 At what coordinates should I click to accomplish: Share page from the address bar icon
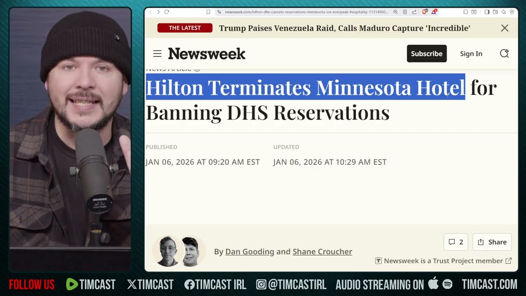tap(414, 12)
